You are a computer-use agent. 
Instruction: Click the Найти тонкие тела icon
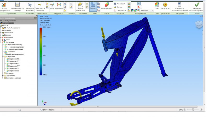(x=80, y=5)
